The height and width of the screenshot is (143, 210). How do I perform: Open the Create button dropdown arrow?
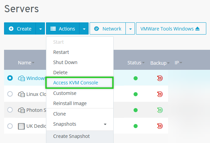tap(41, 29)
